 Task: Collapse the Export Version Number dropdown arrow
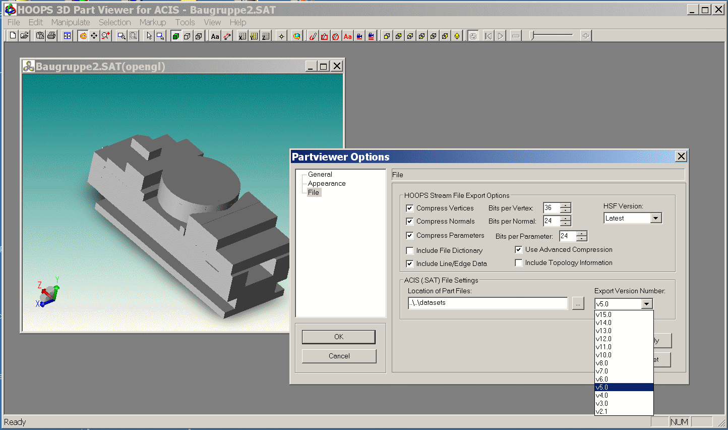(x=647, y=304)
